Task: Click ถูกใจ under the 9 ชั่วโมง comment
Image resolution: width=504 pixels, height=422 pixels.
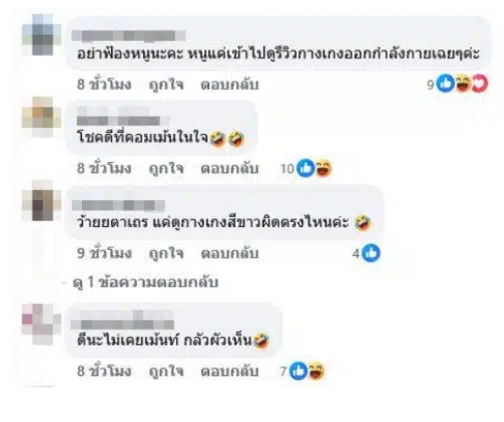Action: pyautogui.click(x=166, y=253)
